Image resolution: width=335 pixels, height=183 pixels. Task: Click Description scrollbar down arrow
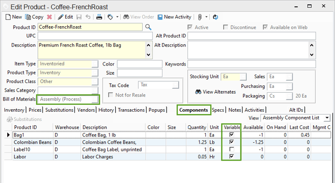(x=149, y=54)
